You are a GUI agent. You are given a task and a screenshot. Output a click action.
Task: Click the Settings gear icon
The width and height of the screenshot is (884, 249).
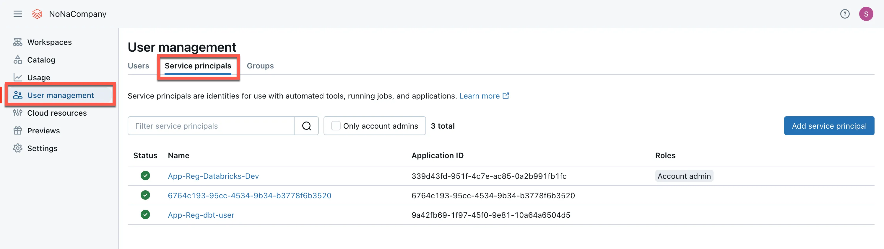click(17, 148)
